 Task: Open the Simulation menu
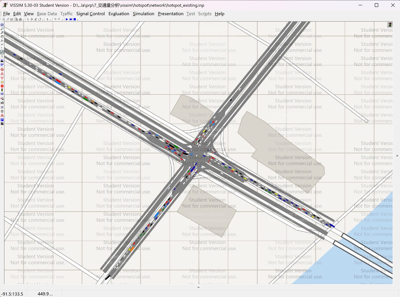pyautogui.click(x=143, y=14)
